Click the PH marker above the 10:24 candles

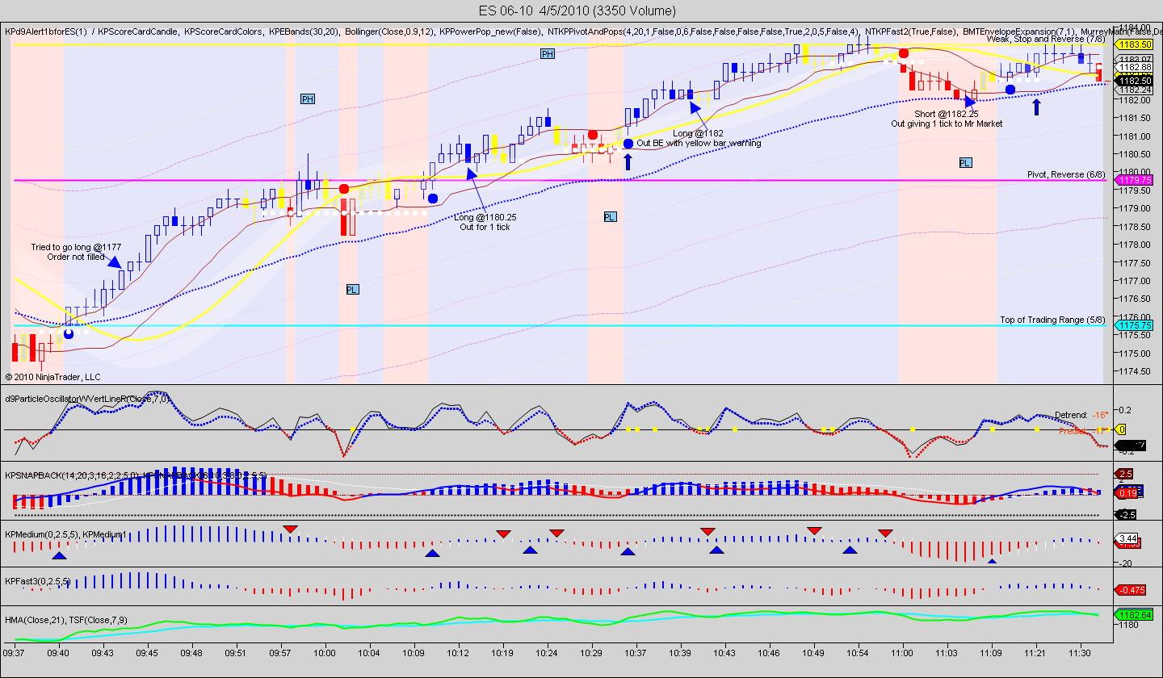[548, 53]
